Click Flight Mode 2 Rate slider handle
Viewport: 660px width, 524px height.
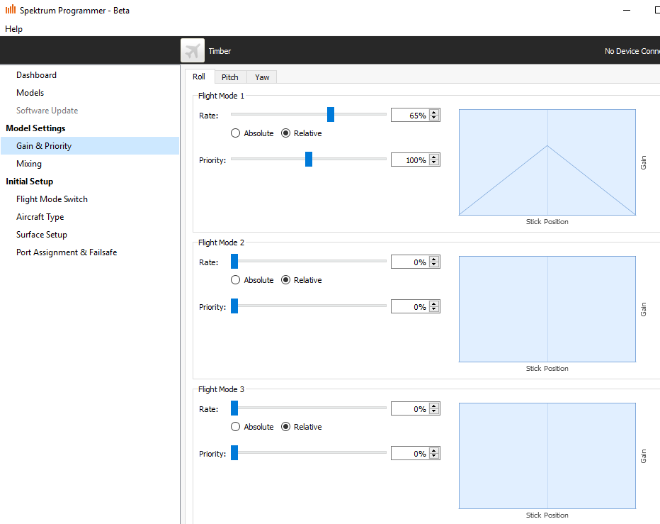pyautogui.click(x=234, y=261)
